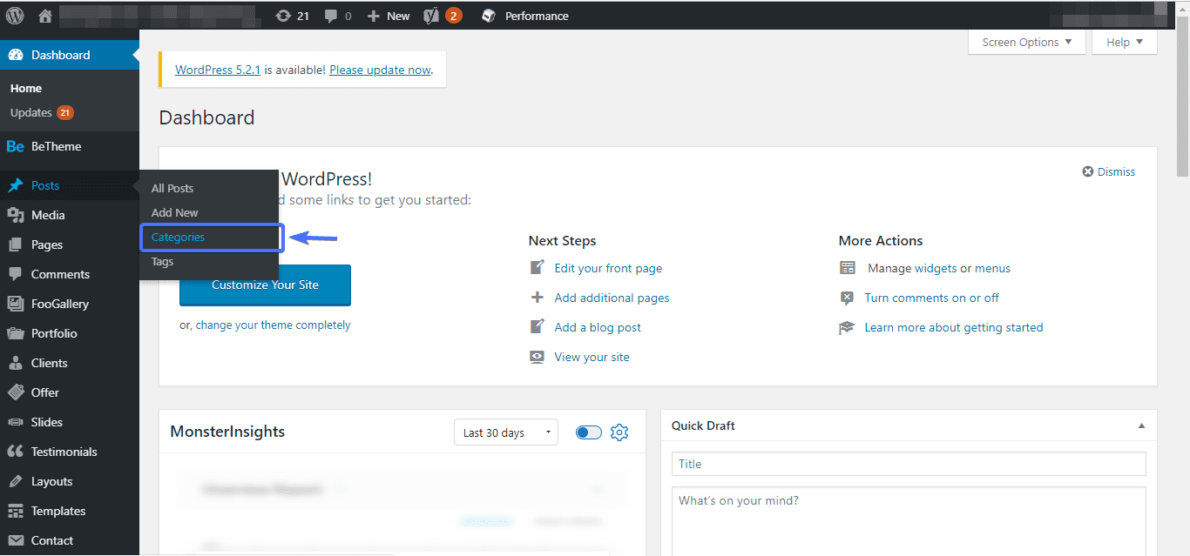Open FooGallery from the sidebar icon
The image size is (1190, 556).
click(15, 304)
